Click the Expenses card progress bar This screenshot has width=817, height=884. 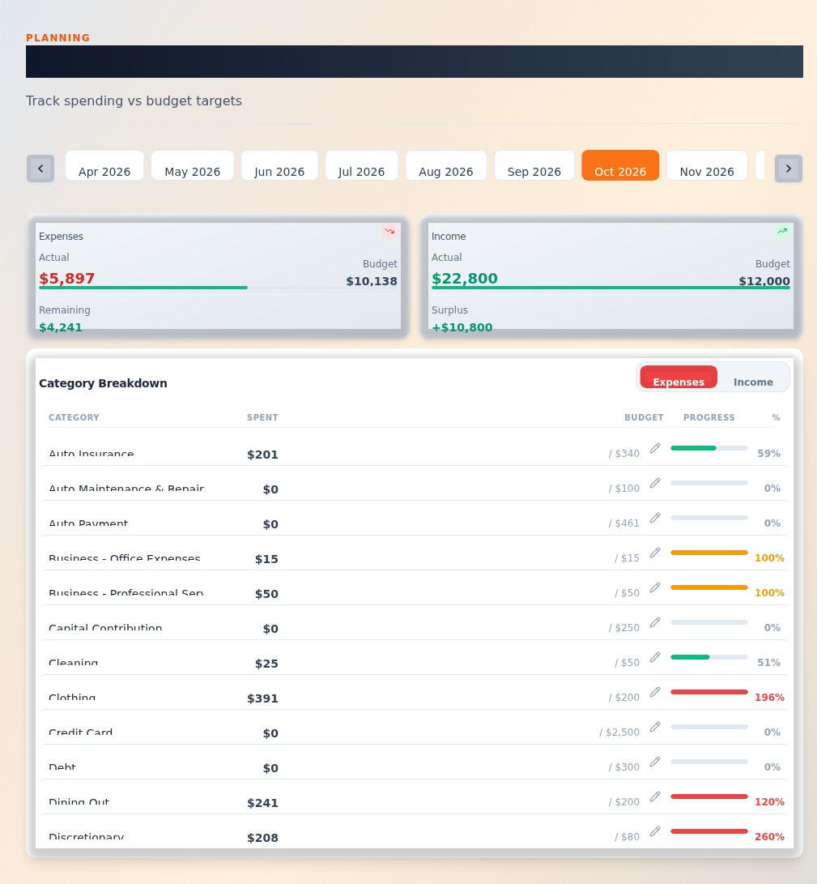[218, 288]
